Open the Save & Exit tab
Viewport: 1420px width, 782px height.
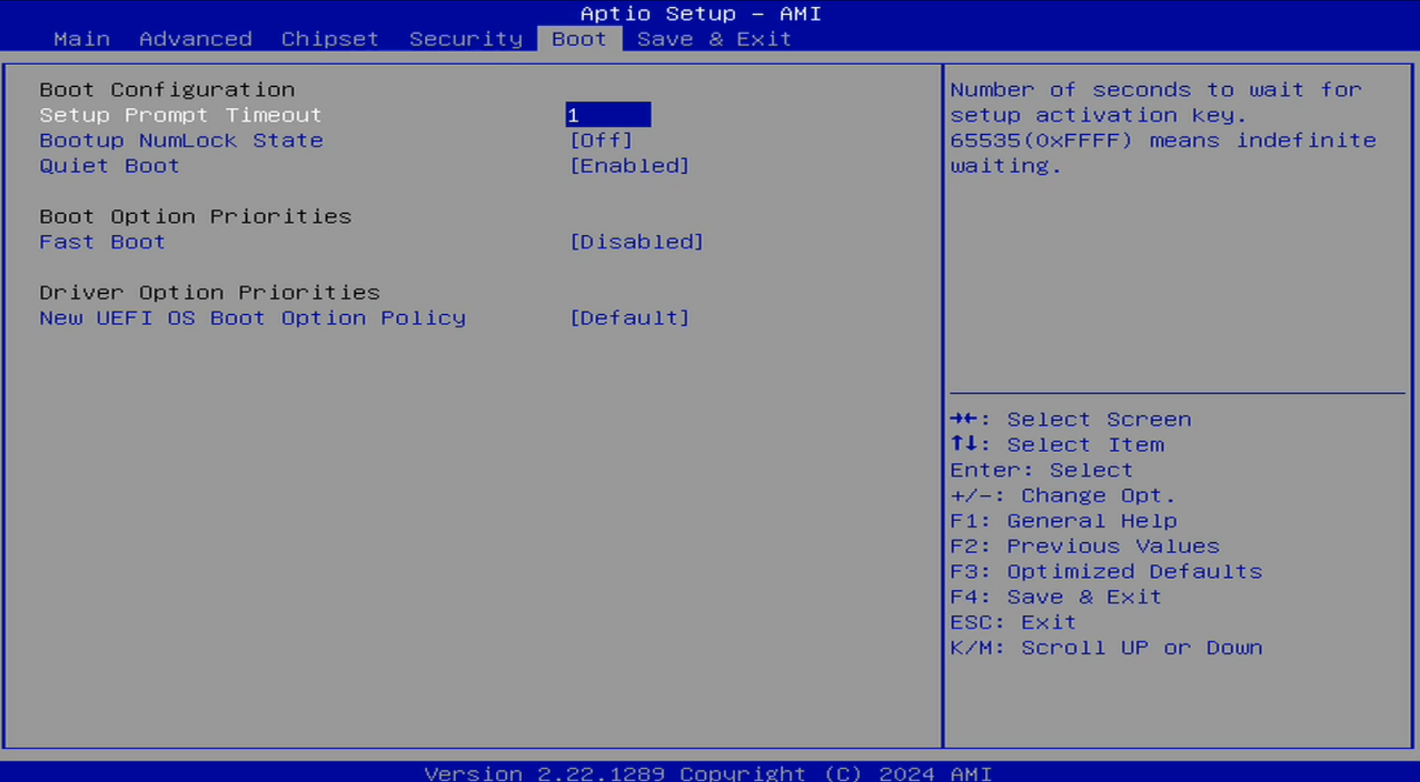point(714,39)
